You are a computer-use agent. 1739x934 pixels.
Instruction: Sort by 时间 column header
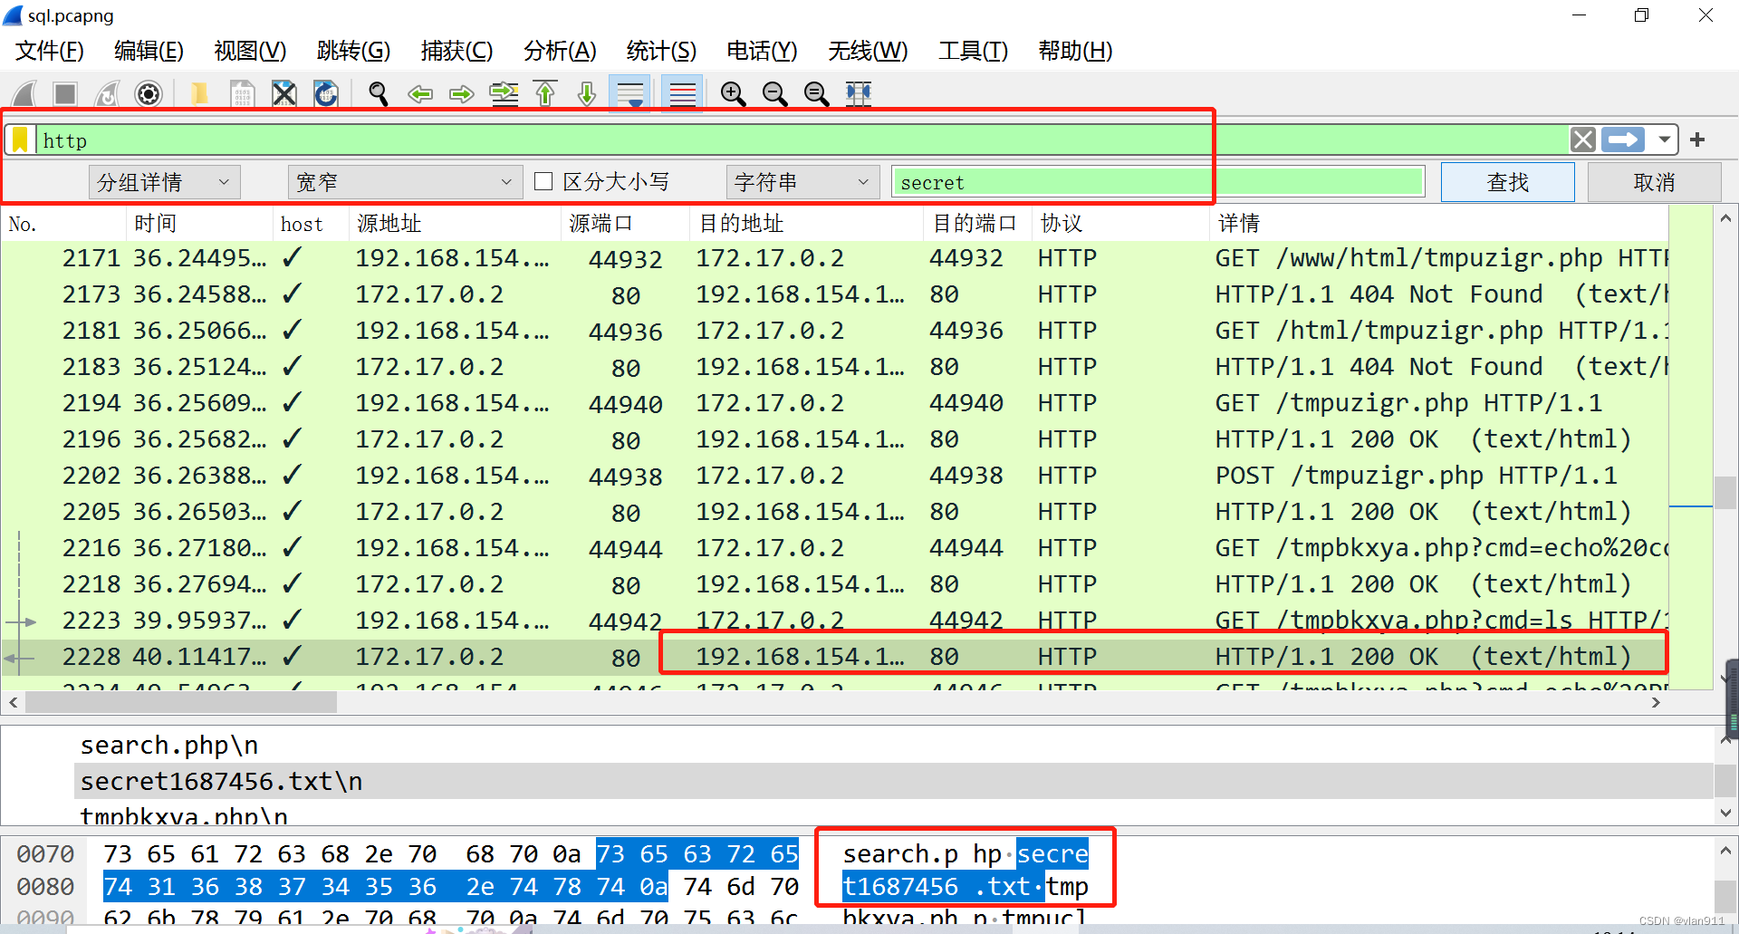pyautogui.click(x=199, y=224)
